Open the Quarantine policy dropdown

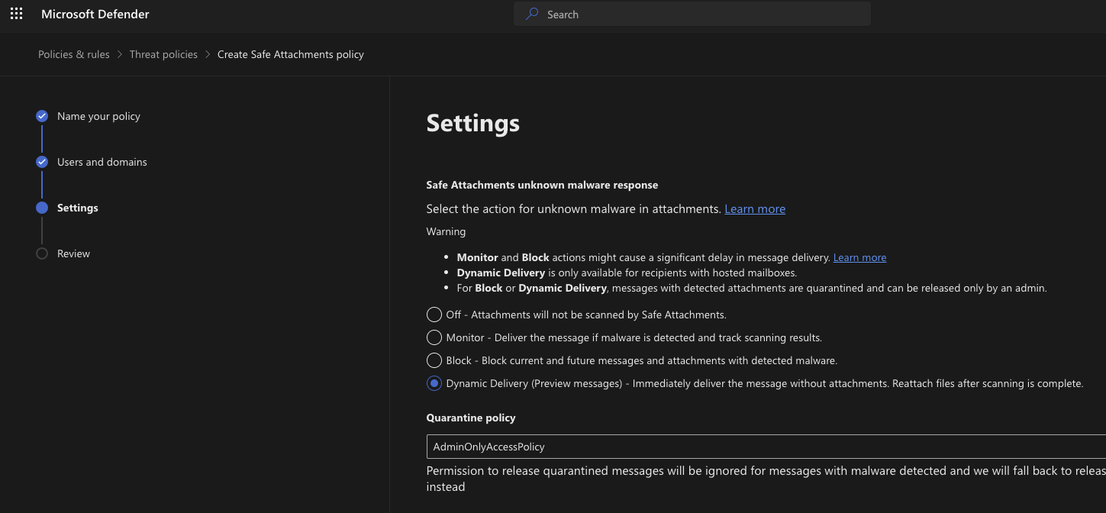[766, 447]
